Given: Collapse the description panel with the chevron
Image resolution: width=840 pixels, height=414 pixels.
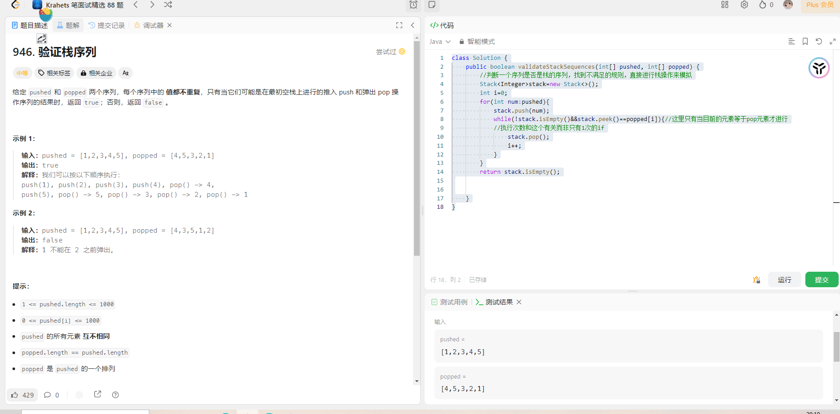Looking at the screenshot, I should (x=413, y=25).
